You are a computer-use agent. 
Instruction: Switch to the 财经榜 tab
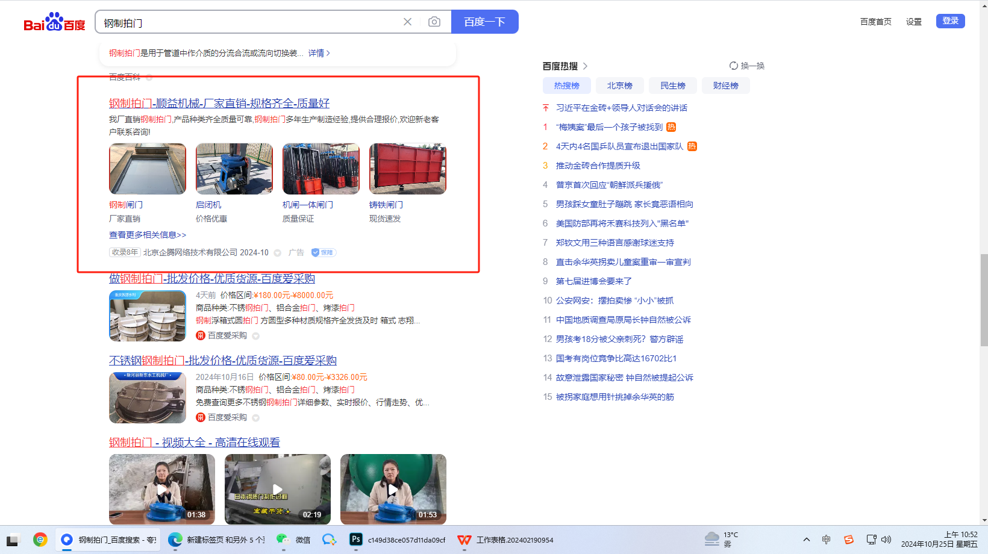click(726, 86)
